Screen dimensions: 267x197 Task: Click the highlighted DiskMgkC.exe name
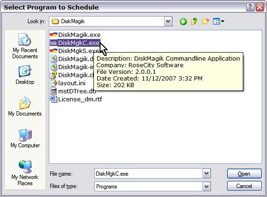point(79,43)
